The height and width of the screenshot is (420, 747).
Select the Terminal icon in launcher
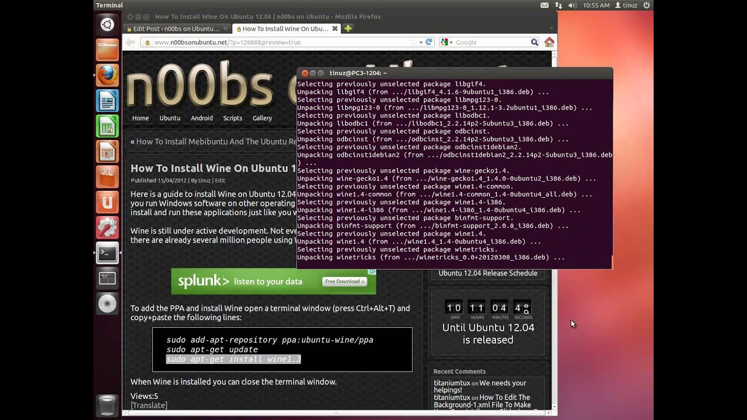coord(107,253)
